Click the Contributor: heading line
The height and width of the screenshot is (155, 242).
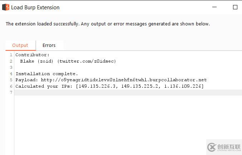pyautogui.click(x=33, y=55)
